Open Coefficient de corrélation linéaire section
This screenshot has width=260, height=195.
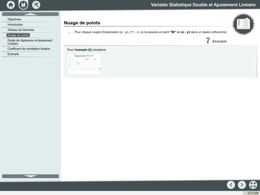click(29, 49)
